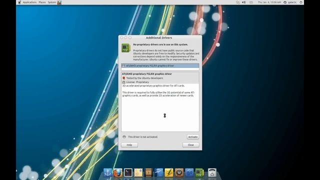The width and height of the screenshot is (320, 180).
Task: Click the driver status icon by not activated
Action: pos(124,136)
